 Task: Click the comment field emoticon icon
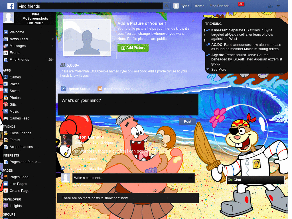[190, 179]
